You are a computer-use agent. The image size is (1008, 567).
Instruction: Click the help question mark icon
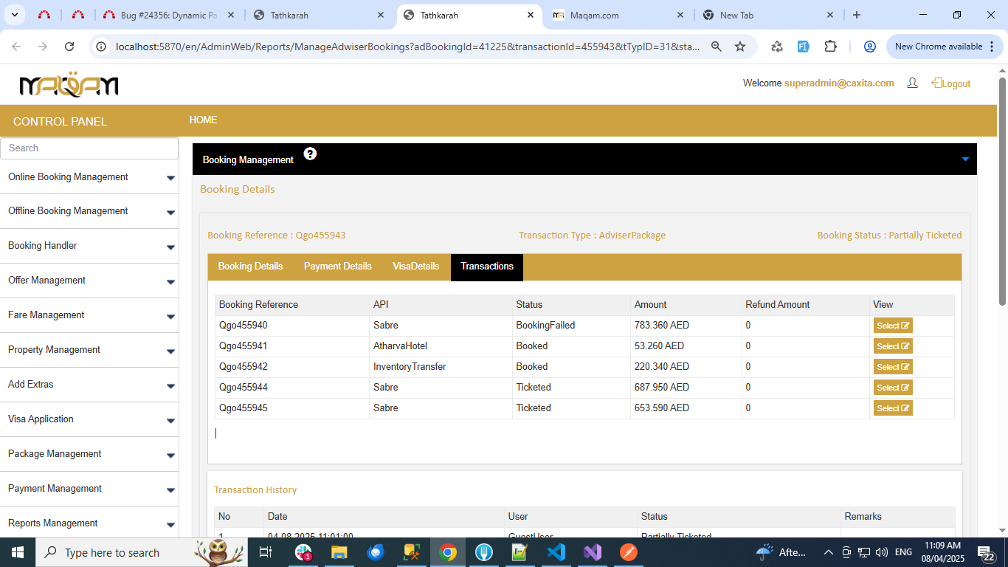tap(310, 154)
